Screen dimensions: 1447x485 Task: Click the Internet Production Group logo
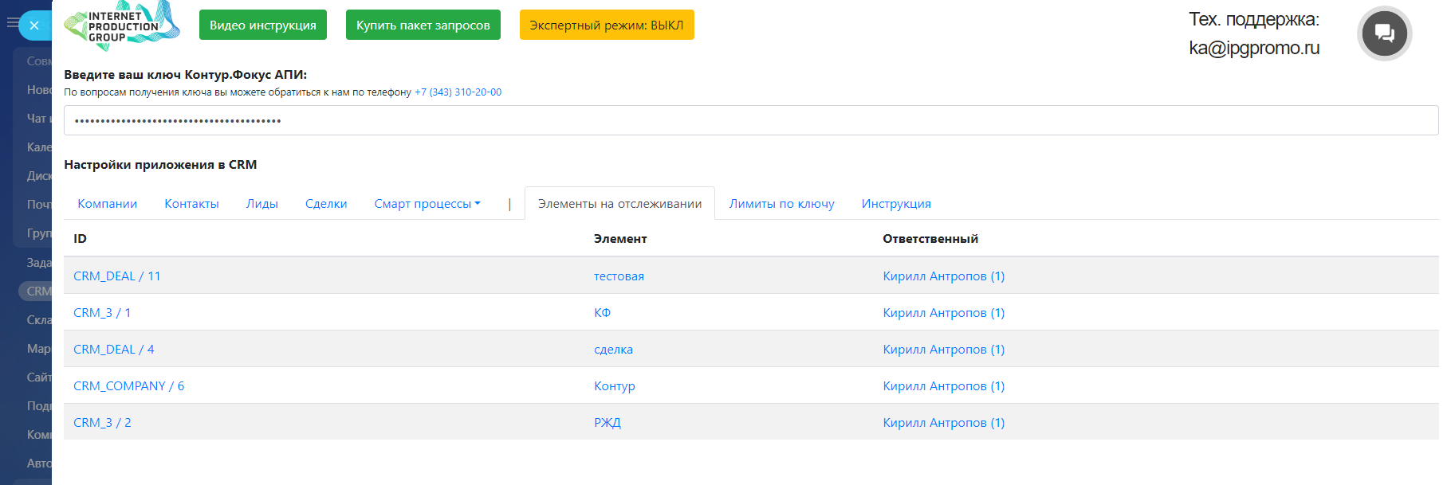click(x=122, y=25)
